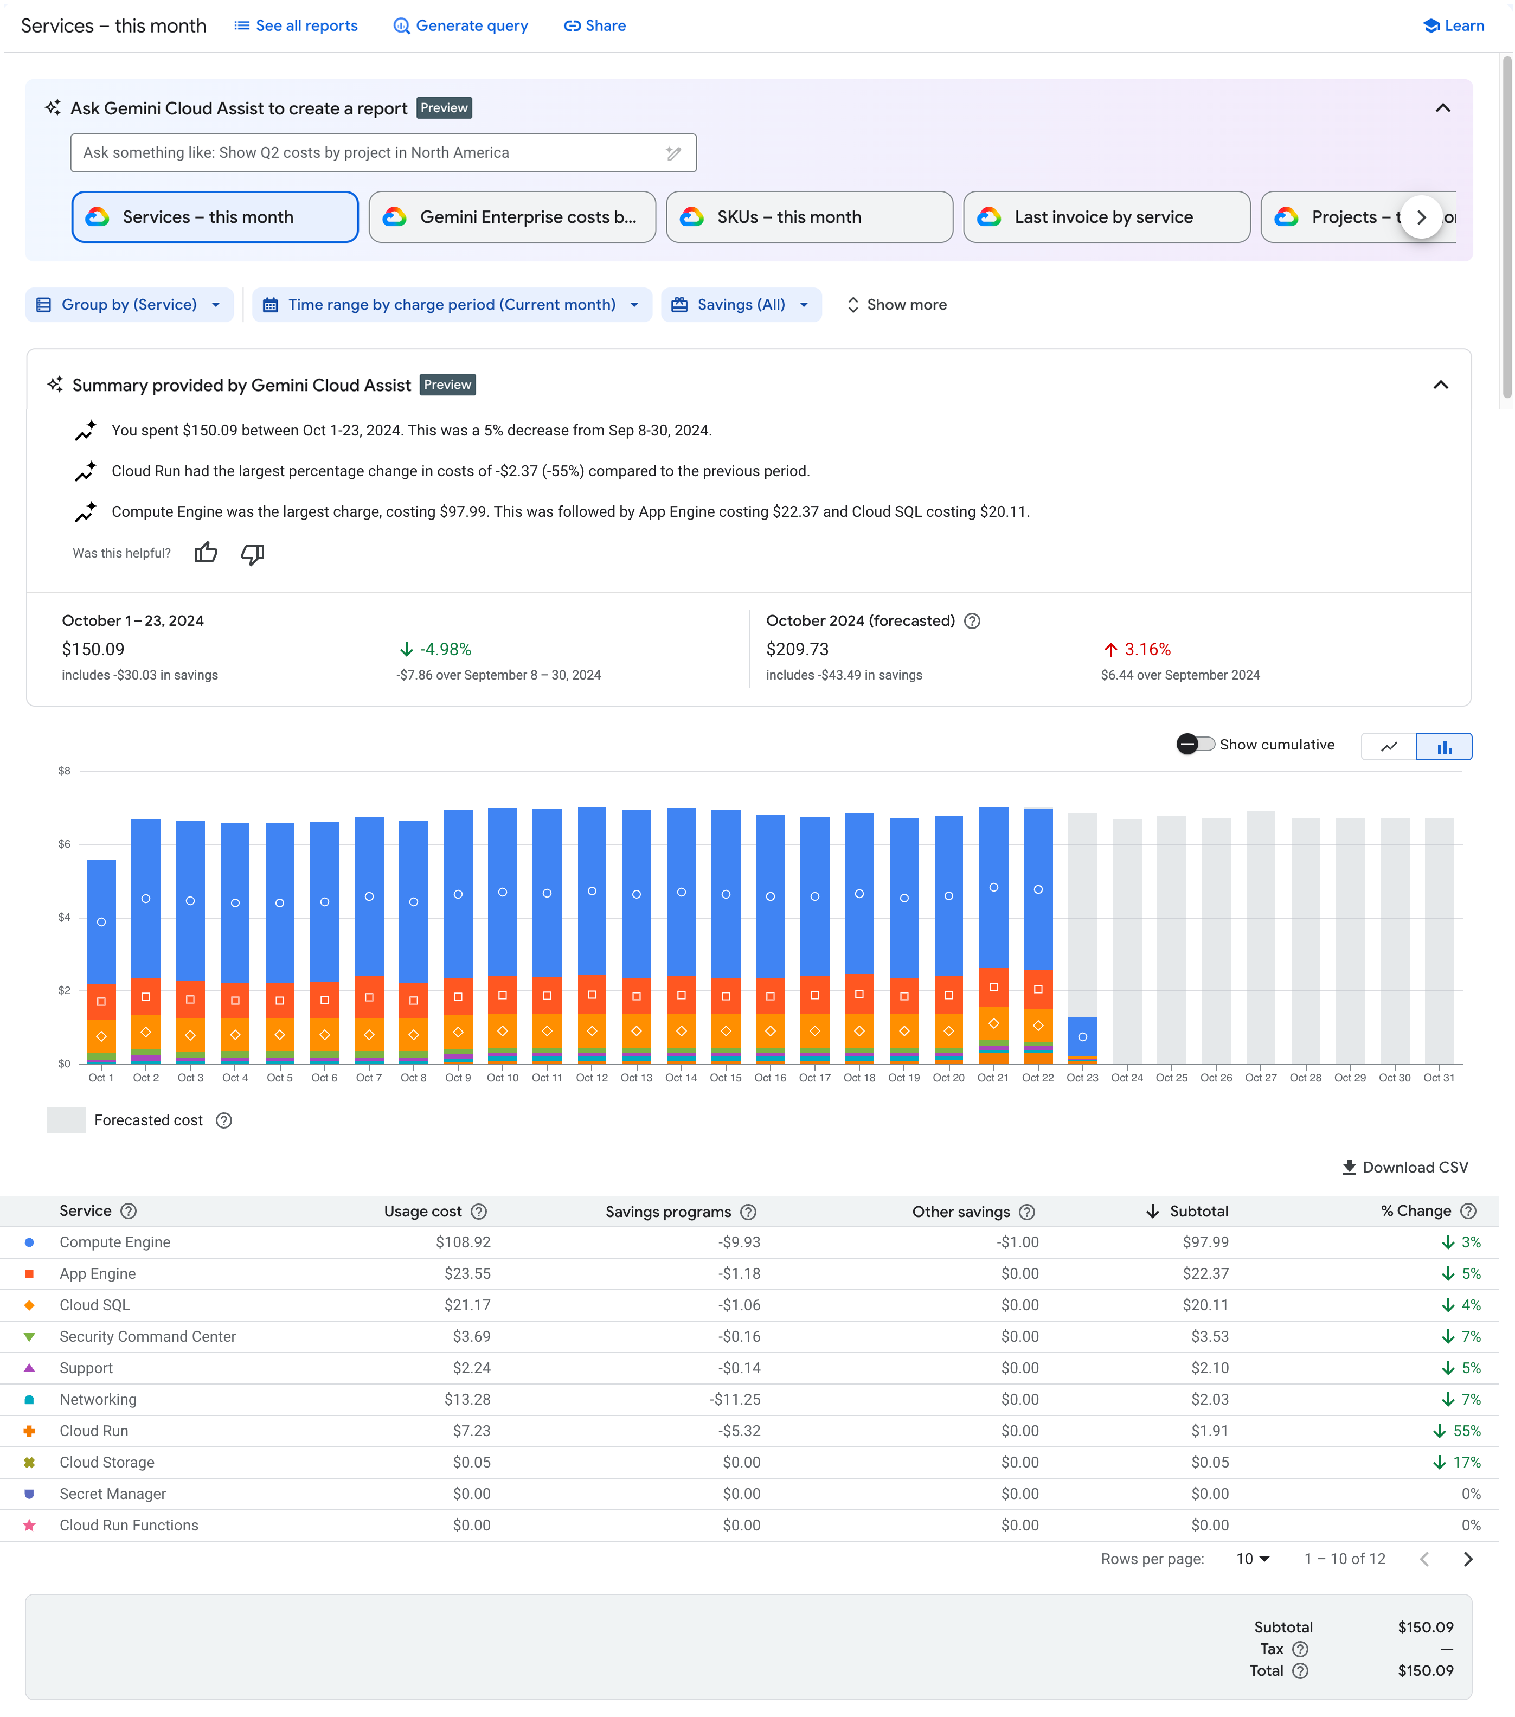Click help icon next to Total
The width and height of the screenshot is (1515, 1717).
(x=1300, y=1671)
